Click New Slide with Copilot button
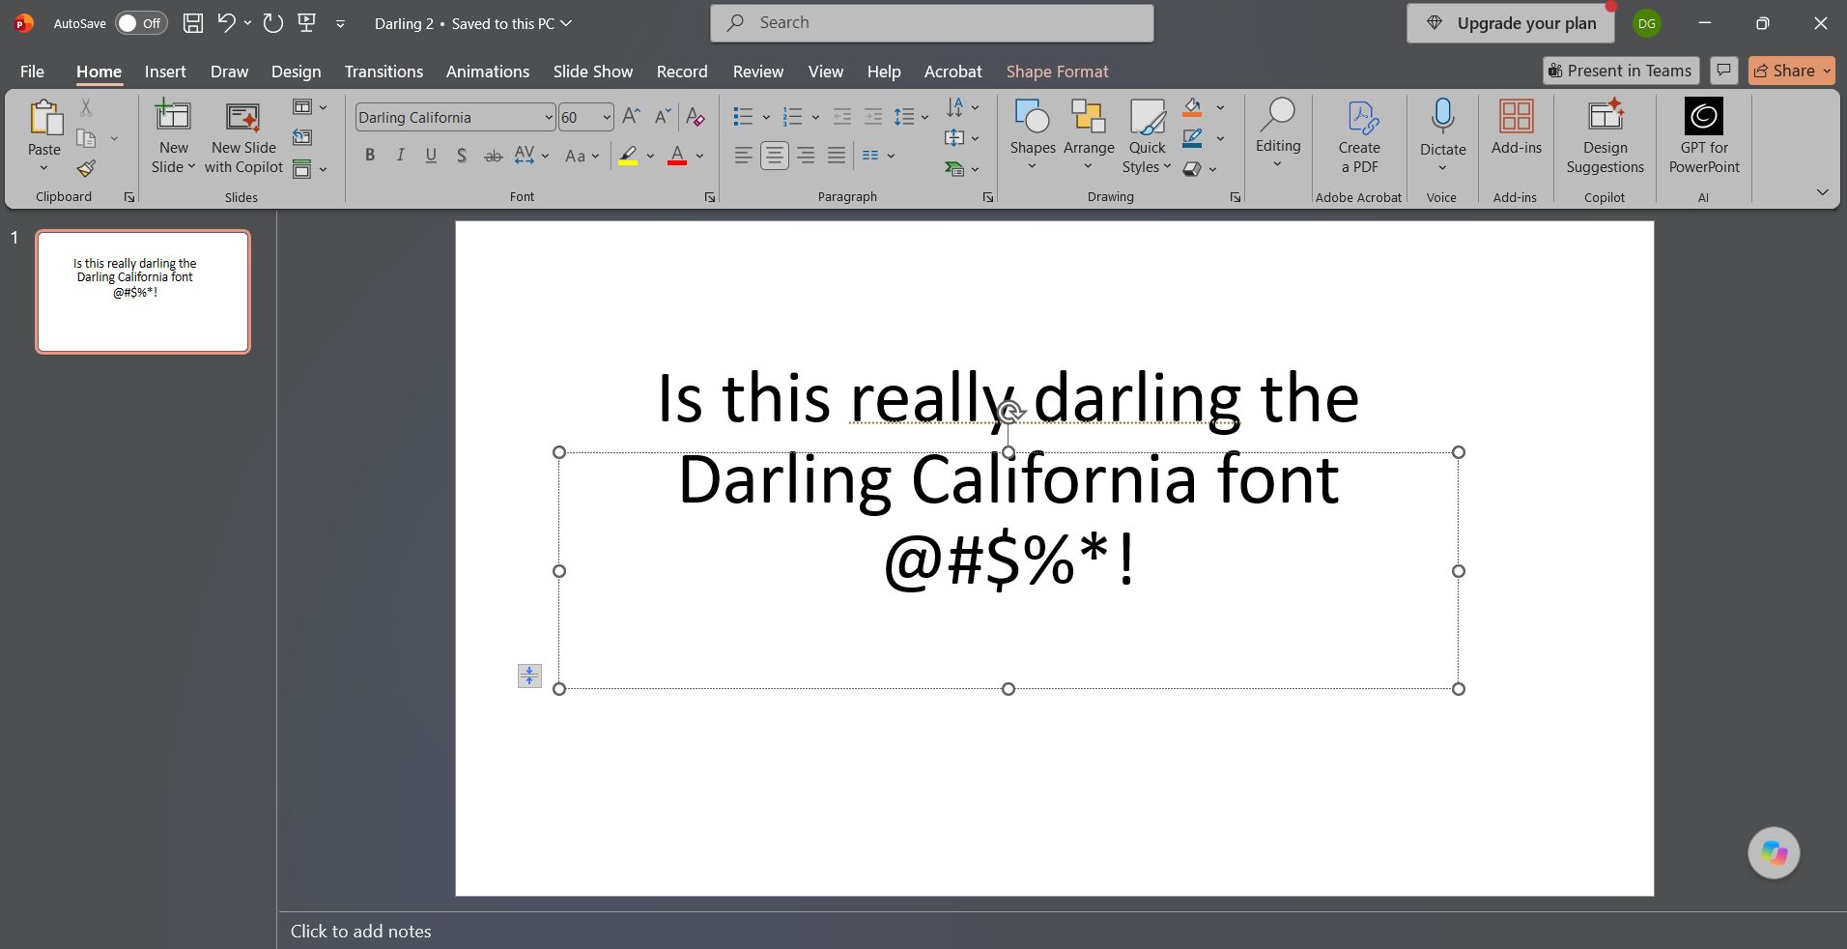Viewport: 1847px width, 949px height. [243, 137]
